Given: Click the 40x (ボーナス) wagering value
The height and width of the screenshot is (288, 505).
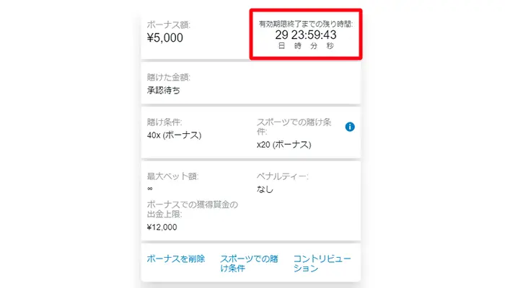Looking at the screenshot, I should click(x=175, y=135).
